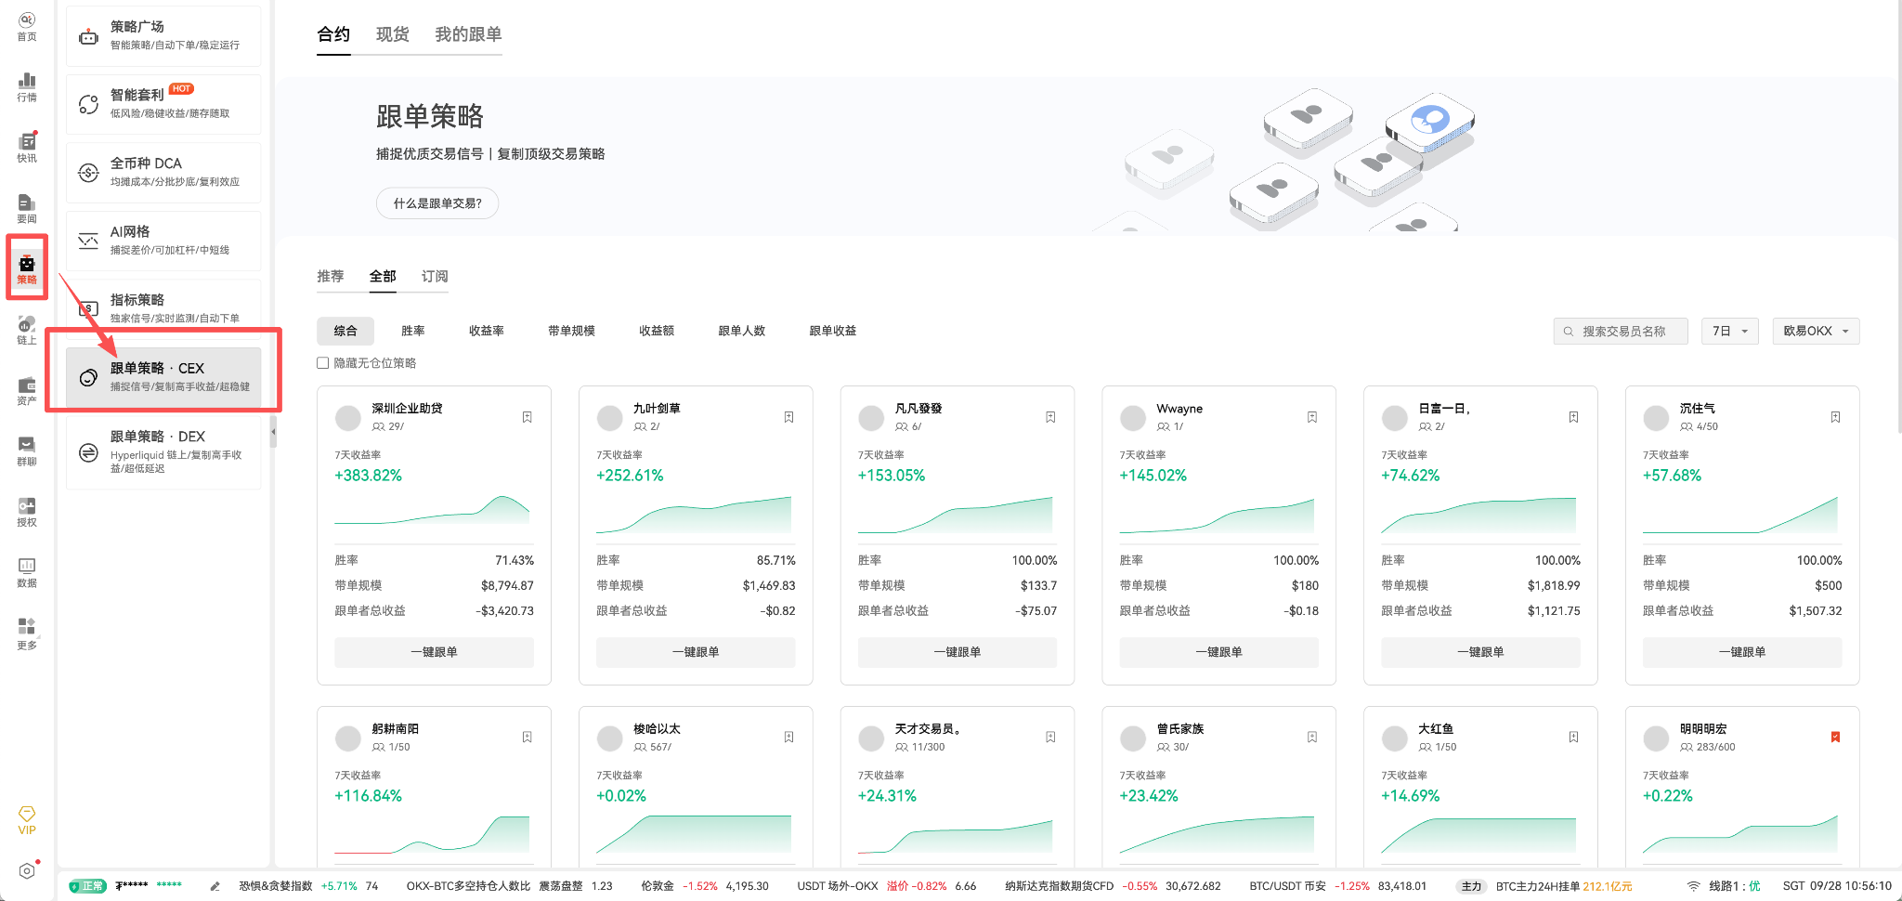Open the settings hexagon icon at sidebar bottom

27,871
